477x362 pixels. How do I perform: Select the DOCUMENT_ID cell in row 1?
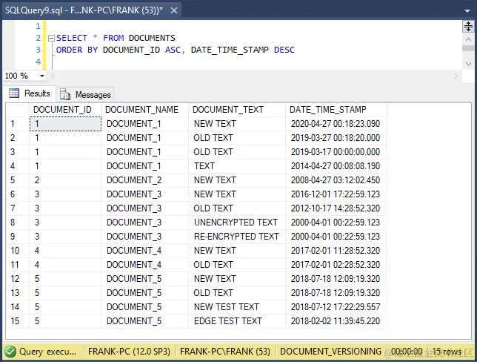click(x=65, y=124)
